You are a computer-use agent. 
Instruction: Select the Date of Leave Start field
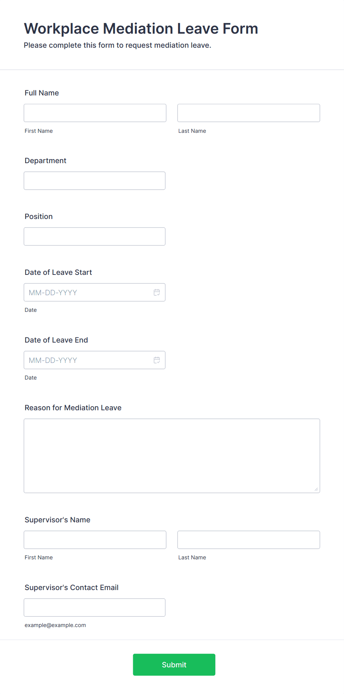95,292
